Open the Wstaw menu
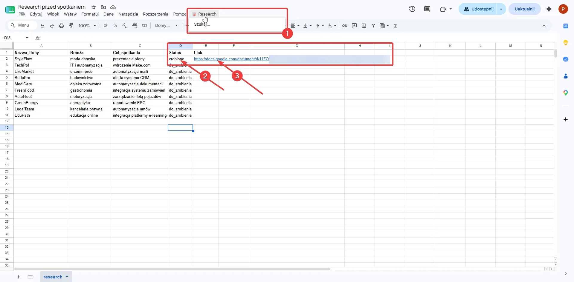 point(70,14)
